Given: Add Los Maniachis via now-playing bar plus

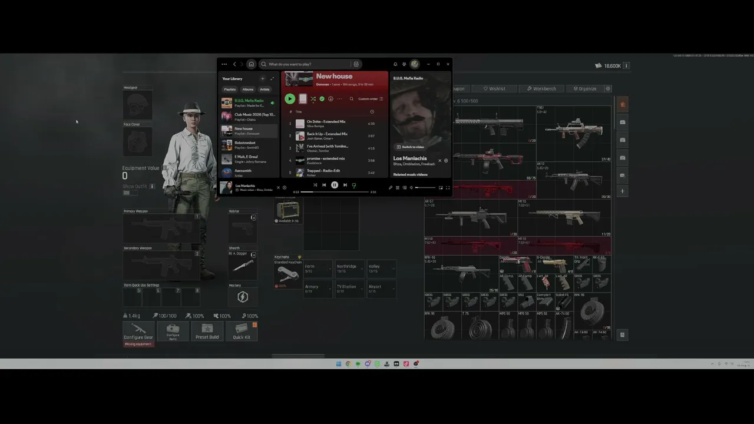Looking at the screenshot, I should (x=285, y=188).
